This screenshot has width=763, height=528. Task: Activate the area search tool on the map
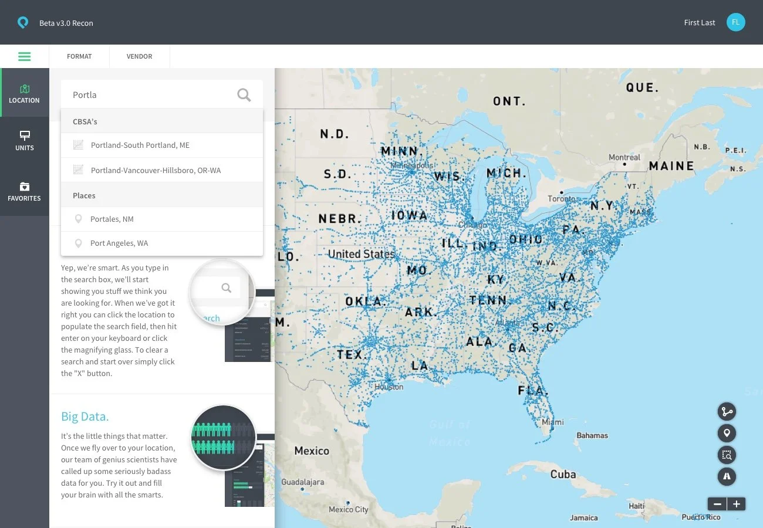727,455
